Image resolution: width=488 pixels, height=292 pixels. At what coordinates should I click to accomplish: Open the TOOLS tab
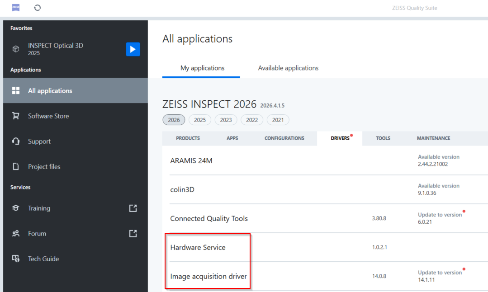[x=383, y=138]
